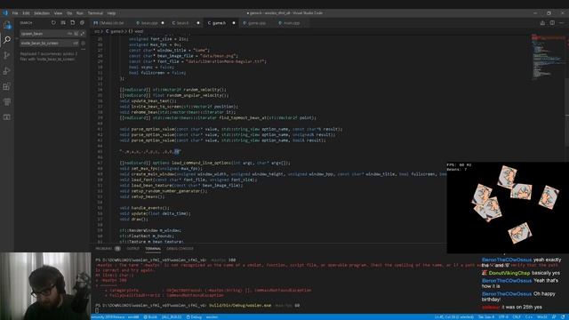The width and height of the screenshot is (569, 320).
Task: Refresh search results in the Search panel
Action: (x=53, y=22)
